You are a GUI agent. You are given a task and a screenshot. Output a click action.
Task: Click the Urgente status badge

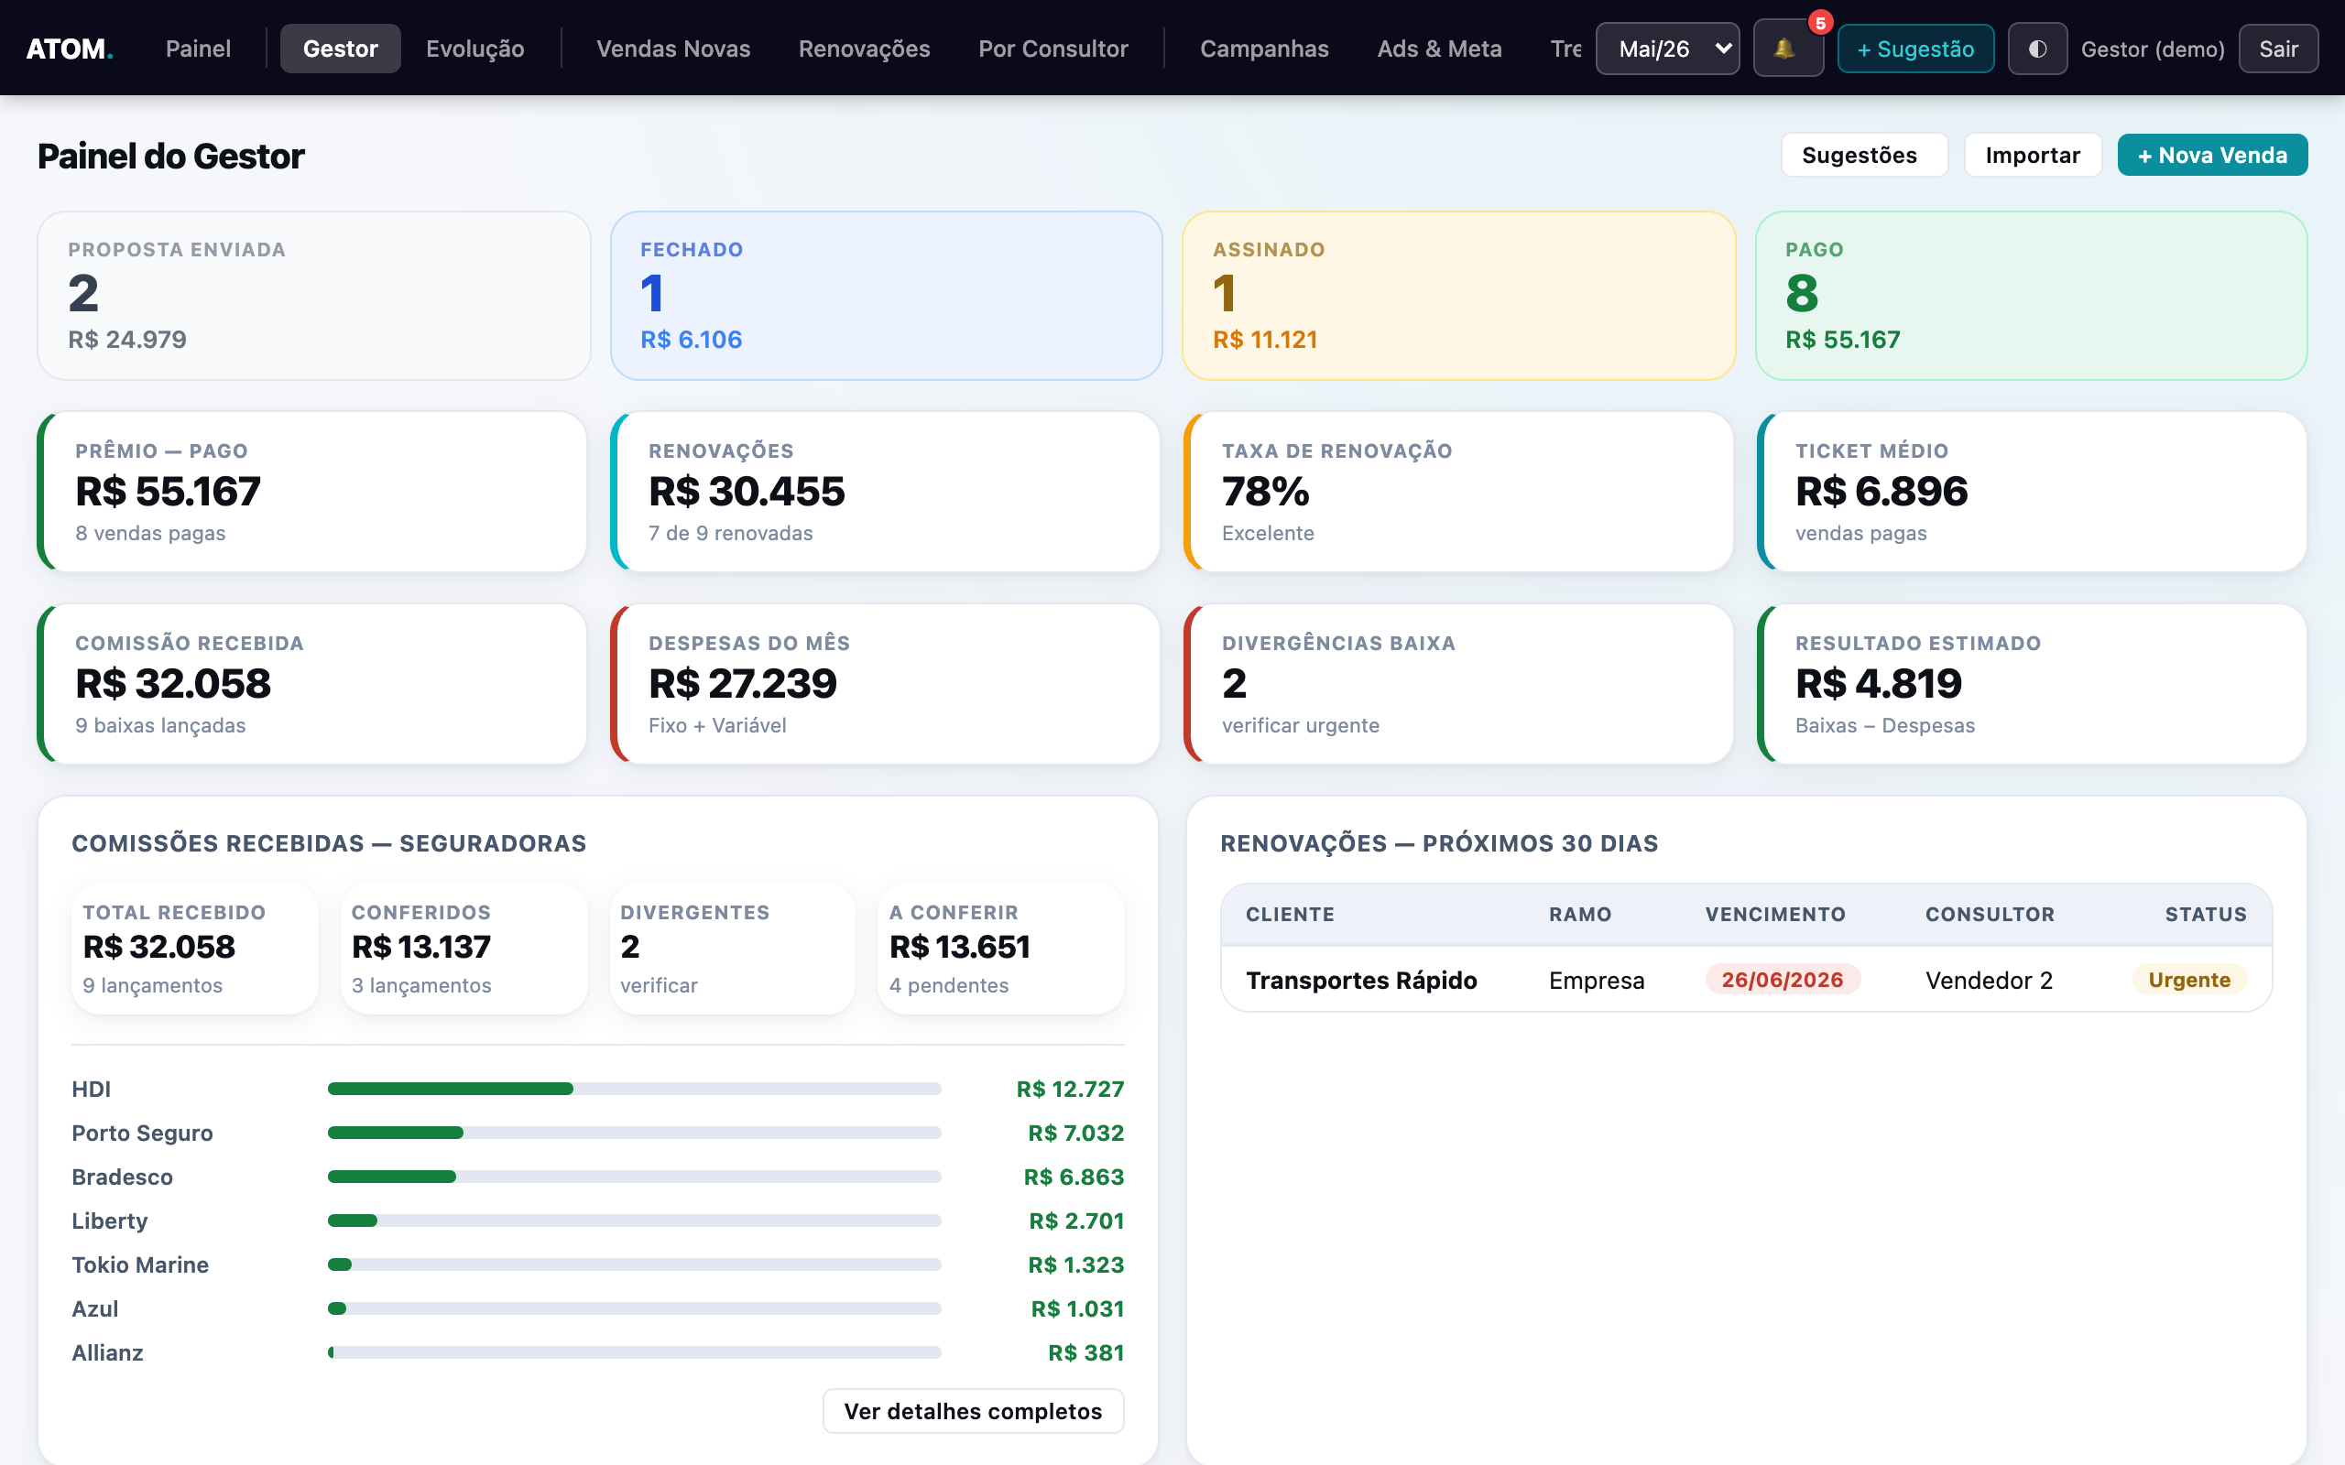click(2188, 980)
